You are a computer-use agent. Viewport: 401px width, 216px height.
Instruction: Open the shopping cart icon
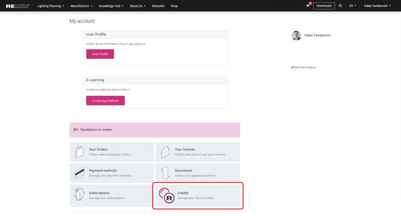pyautogui.click(x=308, y=6)
